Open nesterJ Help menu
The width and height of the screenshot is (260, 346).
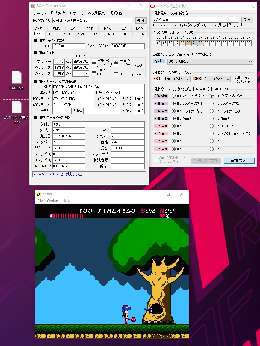(x=66, y=201)
